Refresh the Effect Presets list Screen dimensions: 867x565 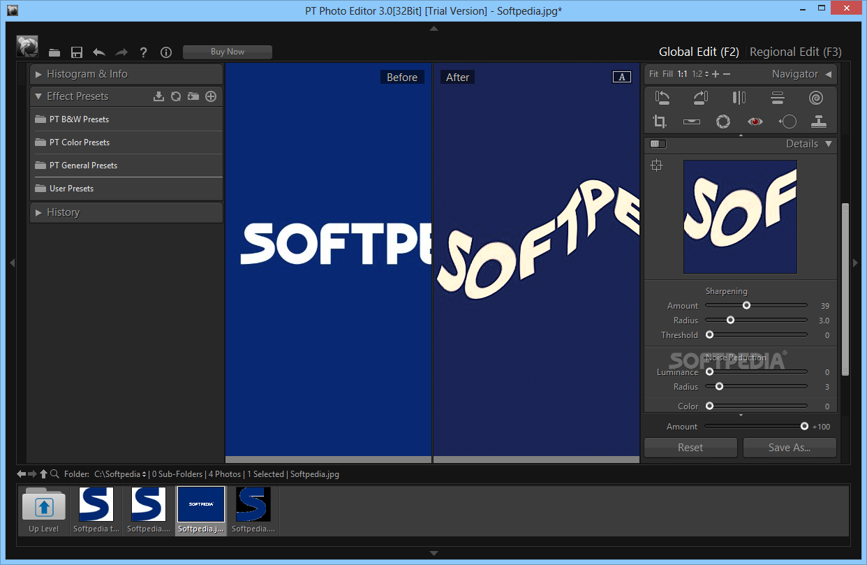pyautogui.click(x=176, y=96)
